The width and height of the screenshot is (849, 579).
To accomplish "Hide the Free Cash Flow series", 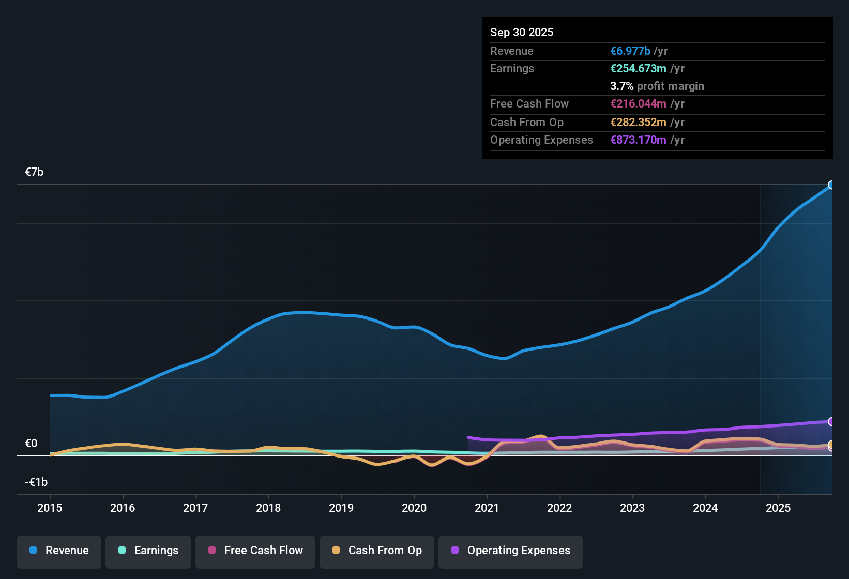I will pyautogui.click(x=255, y=551).
